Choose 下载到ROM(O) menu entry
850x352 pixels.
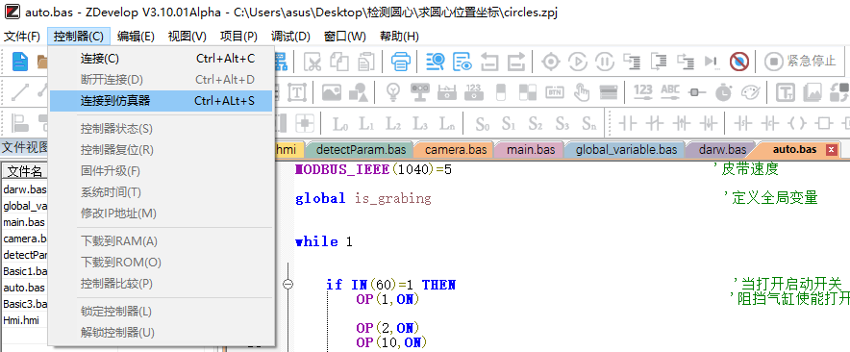pos(161,263)
